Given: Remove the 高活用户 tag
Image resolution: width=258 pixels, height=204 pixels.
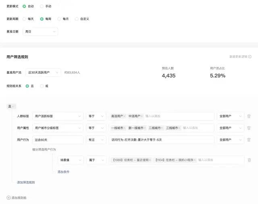Looking at the screenshot, I should pyautogui.click(x=125, y=116).
